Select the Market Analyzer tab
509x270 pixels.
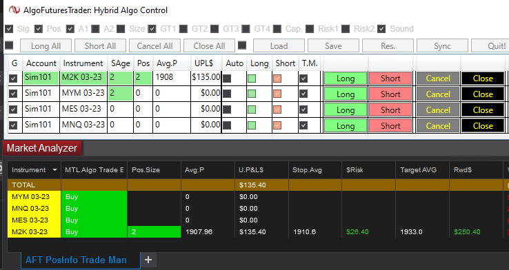(x=42, y=148)
